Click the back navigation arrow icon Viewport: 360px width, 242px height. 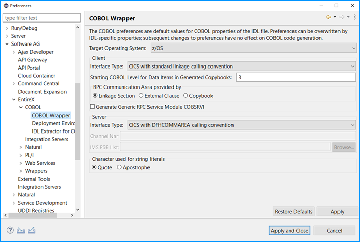pos(329,17)
